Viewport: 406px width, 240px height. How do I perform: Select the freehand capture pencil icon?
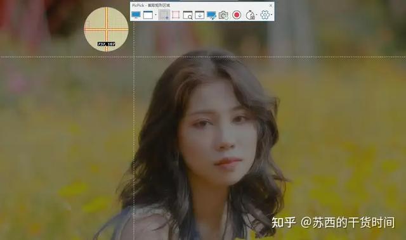211,15
